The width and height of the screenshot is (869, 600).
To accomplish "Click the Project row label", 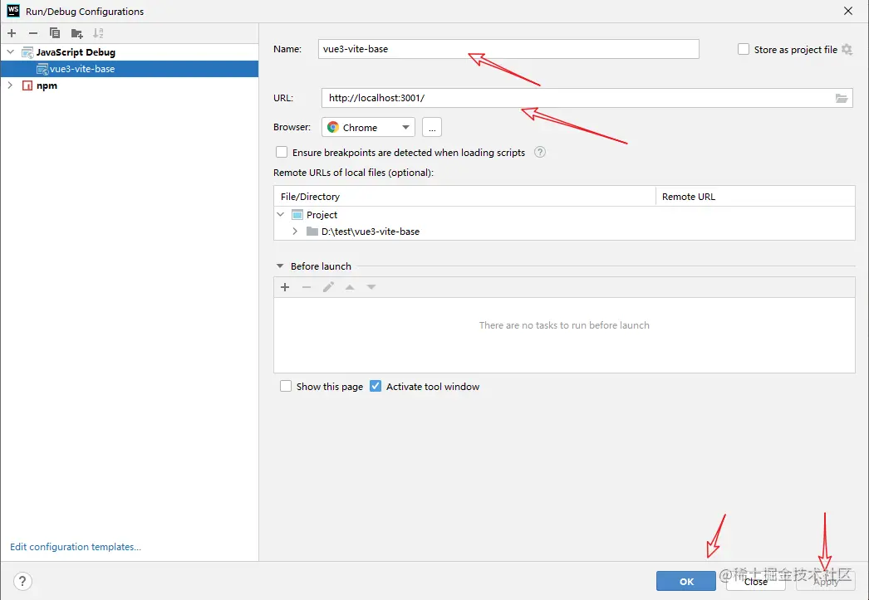I will click(322, 215).
